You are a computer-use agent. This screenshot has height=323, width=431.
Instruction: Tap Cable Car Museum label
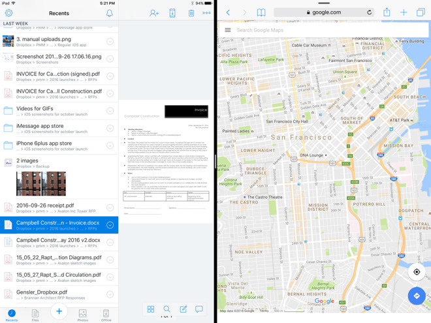309,45
